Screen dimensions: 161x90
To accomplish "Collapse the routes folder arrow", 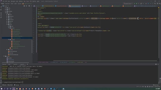I will pyautogui.click(x=4, y=56).
